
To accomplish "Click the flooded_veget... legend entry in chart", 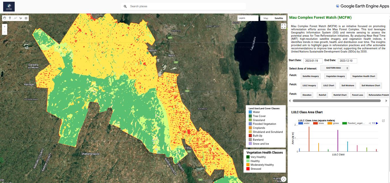I will pyautogui.click(x=353, y=123).
